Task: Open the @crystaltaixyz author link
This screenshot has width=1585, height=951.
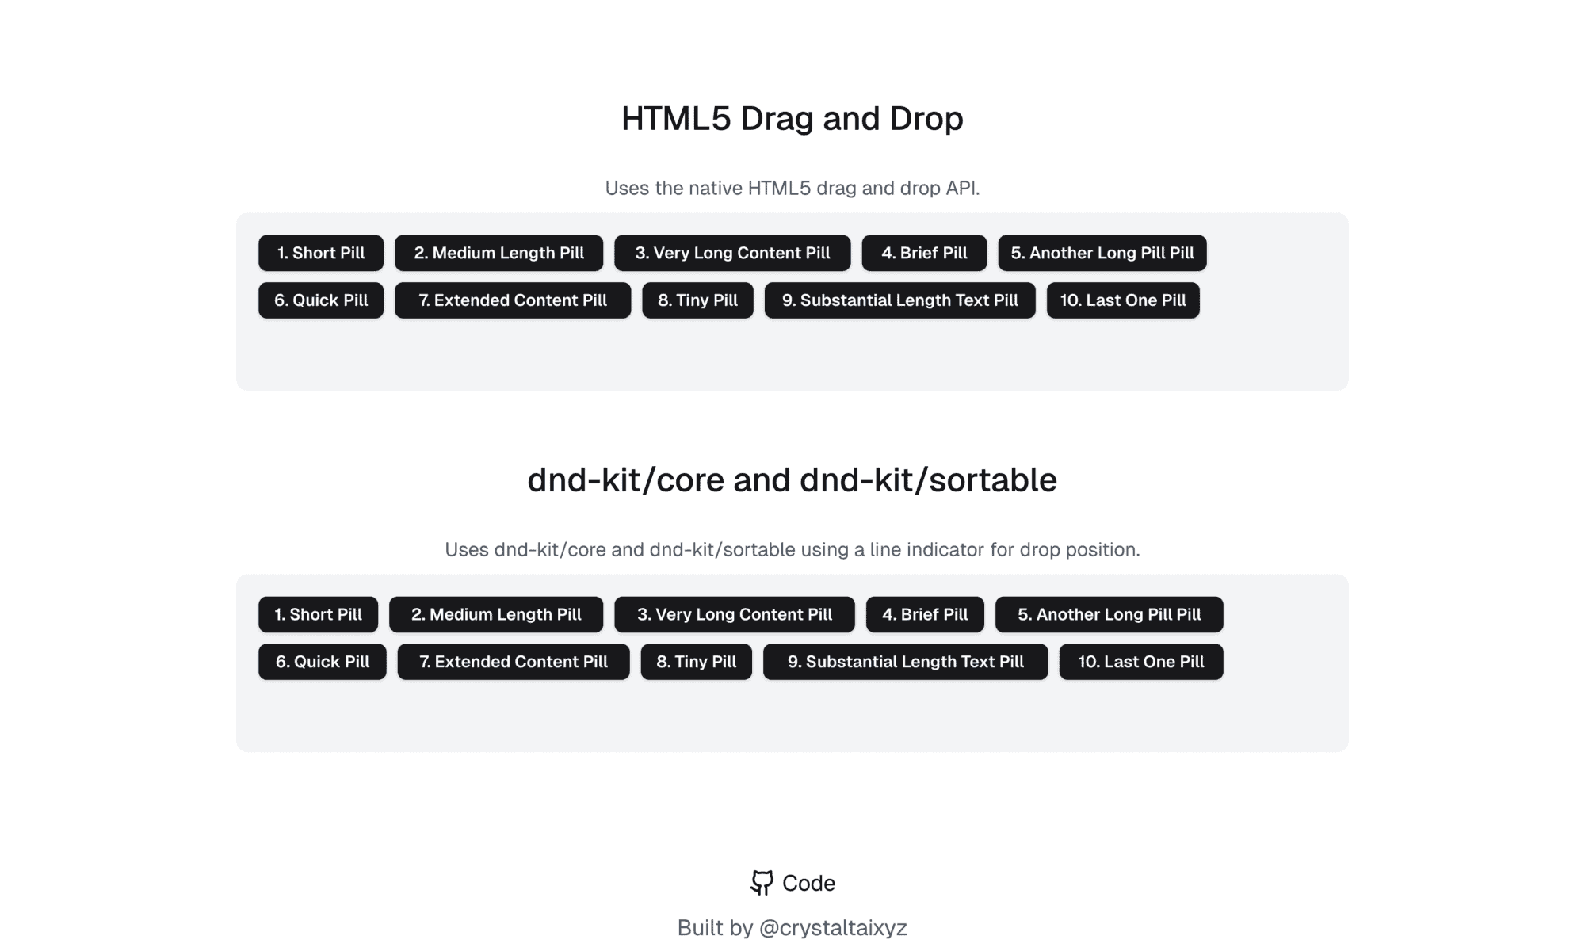Action: coord(833,927)
